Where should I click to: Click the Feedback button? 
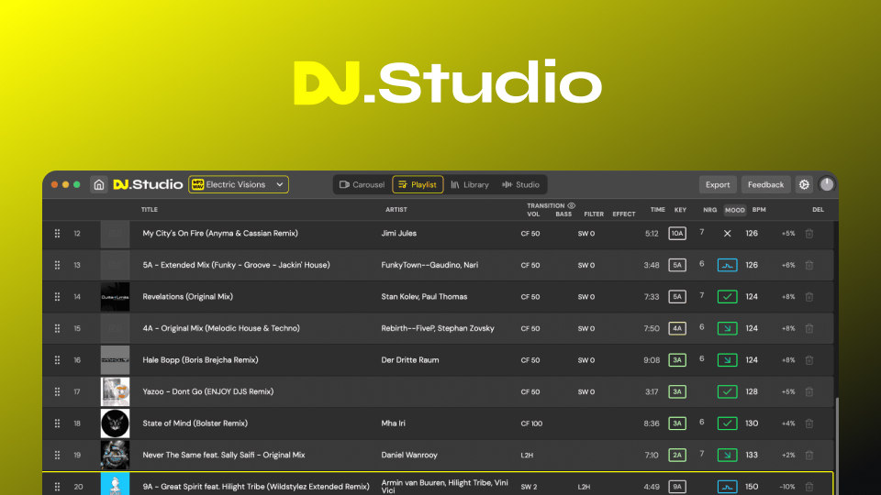(765, 184)
